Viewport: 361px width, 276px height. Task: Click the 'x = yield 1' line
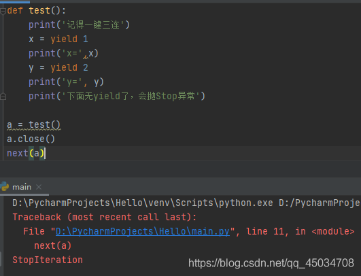coord(58,39)
